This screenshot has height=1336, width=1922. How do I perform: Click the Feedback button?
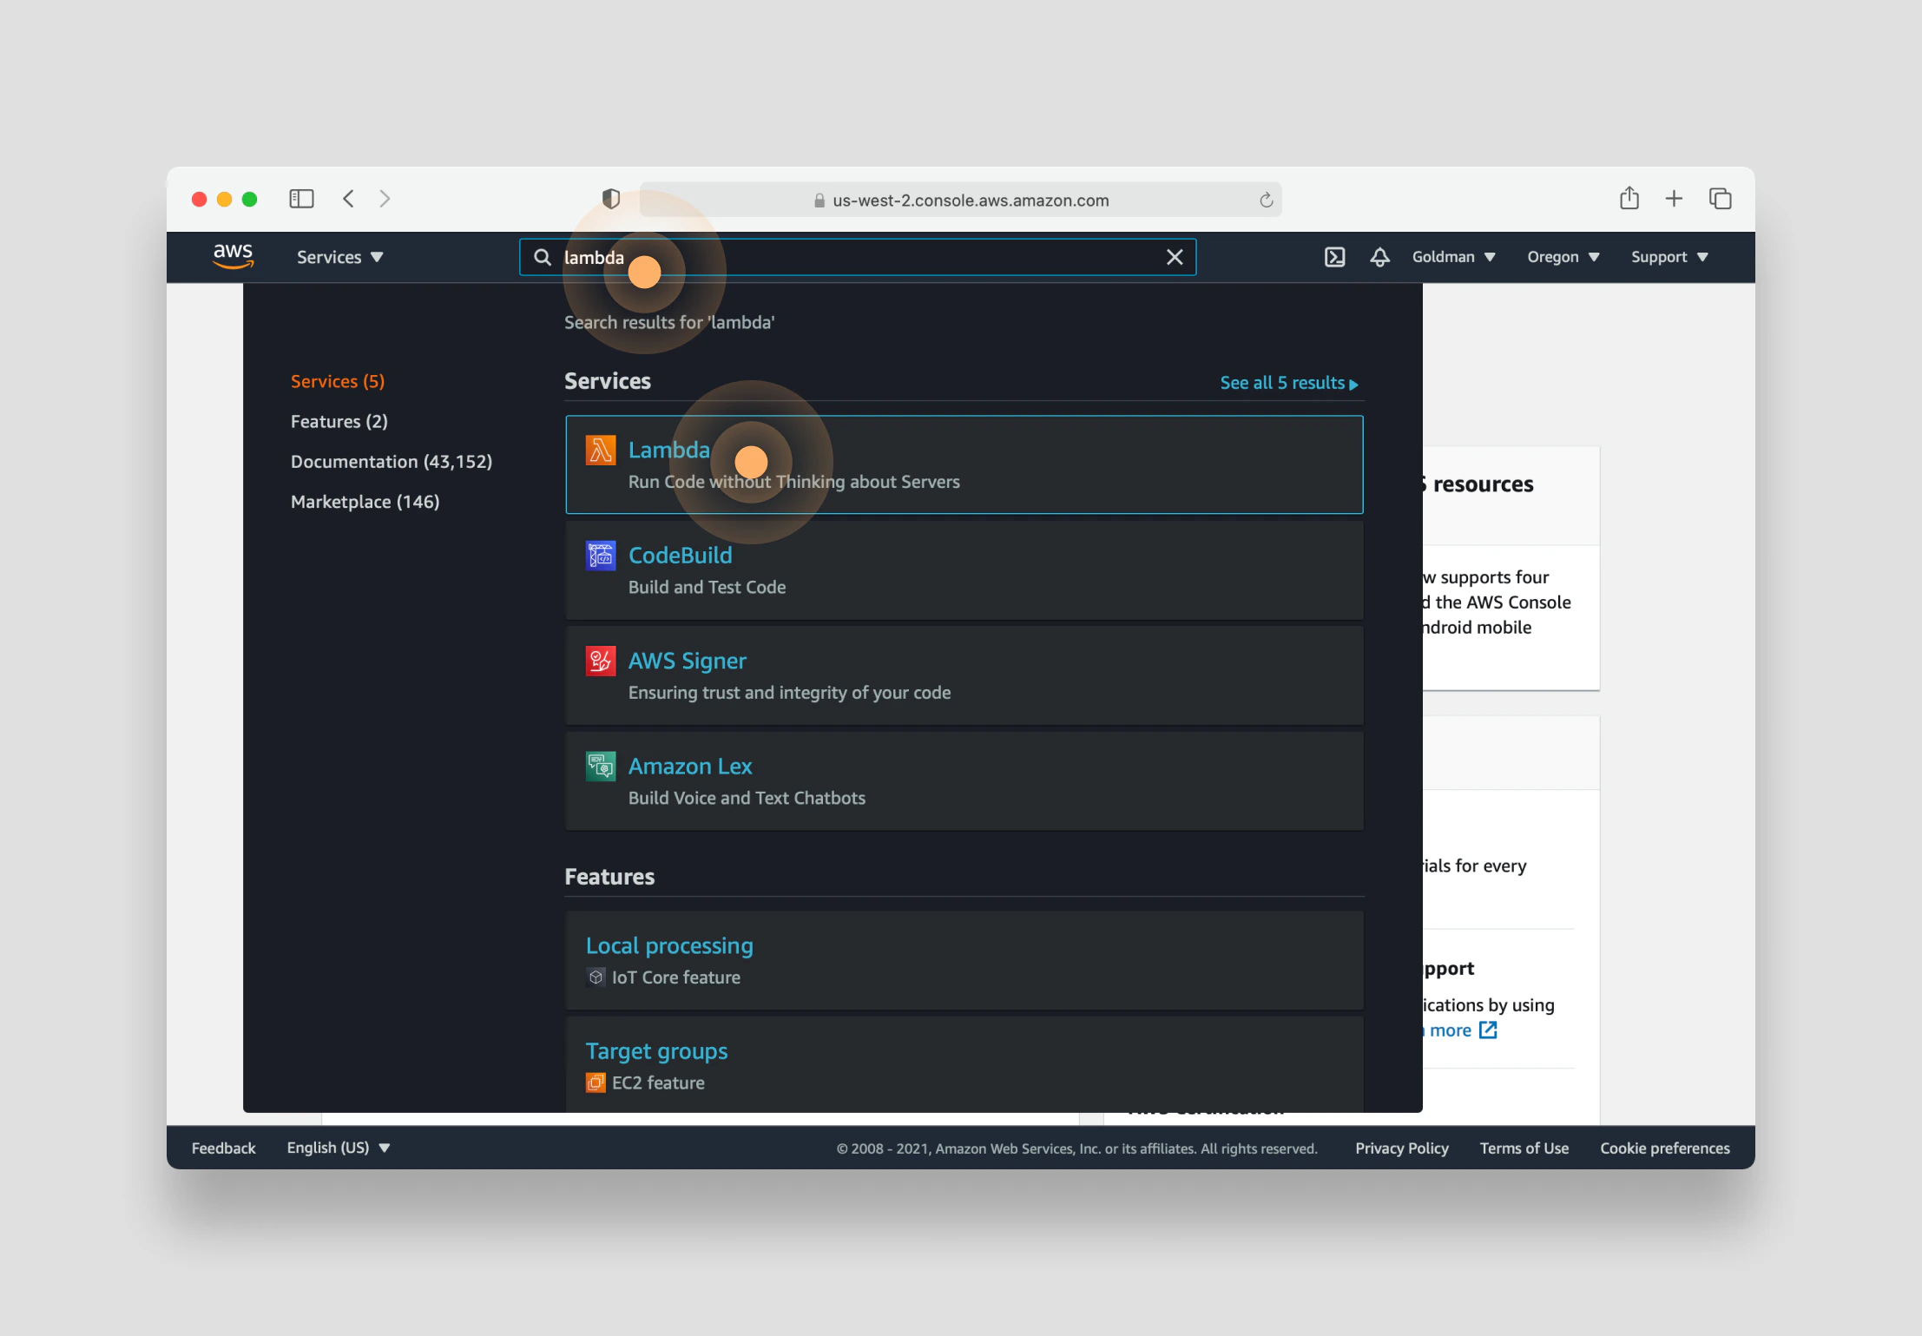tap(224, 1148)
